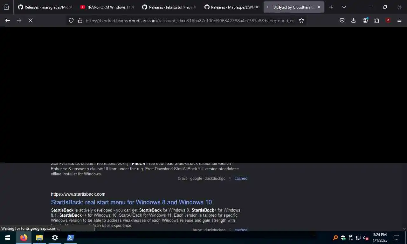
Task: Search StartAllBack result on google
Action: tap(196, 179)
